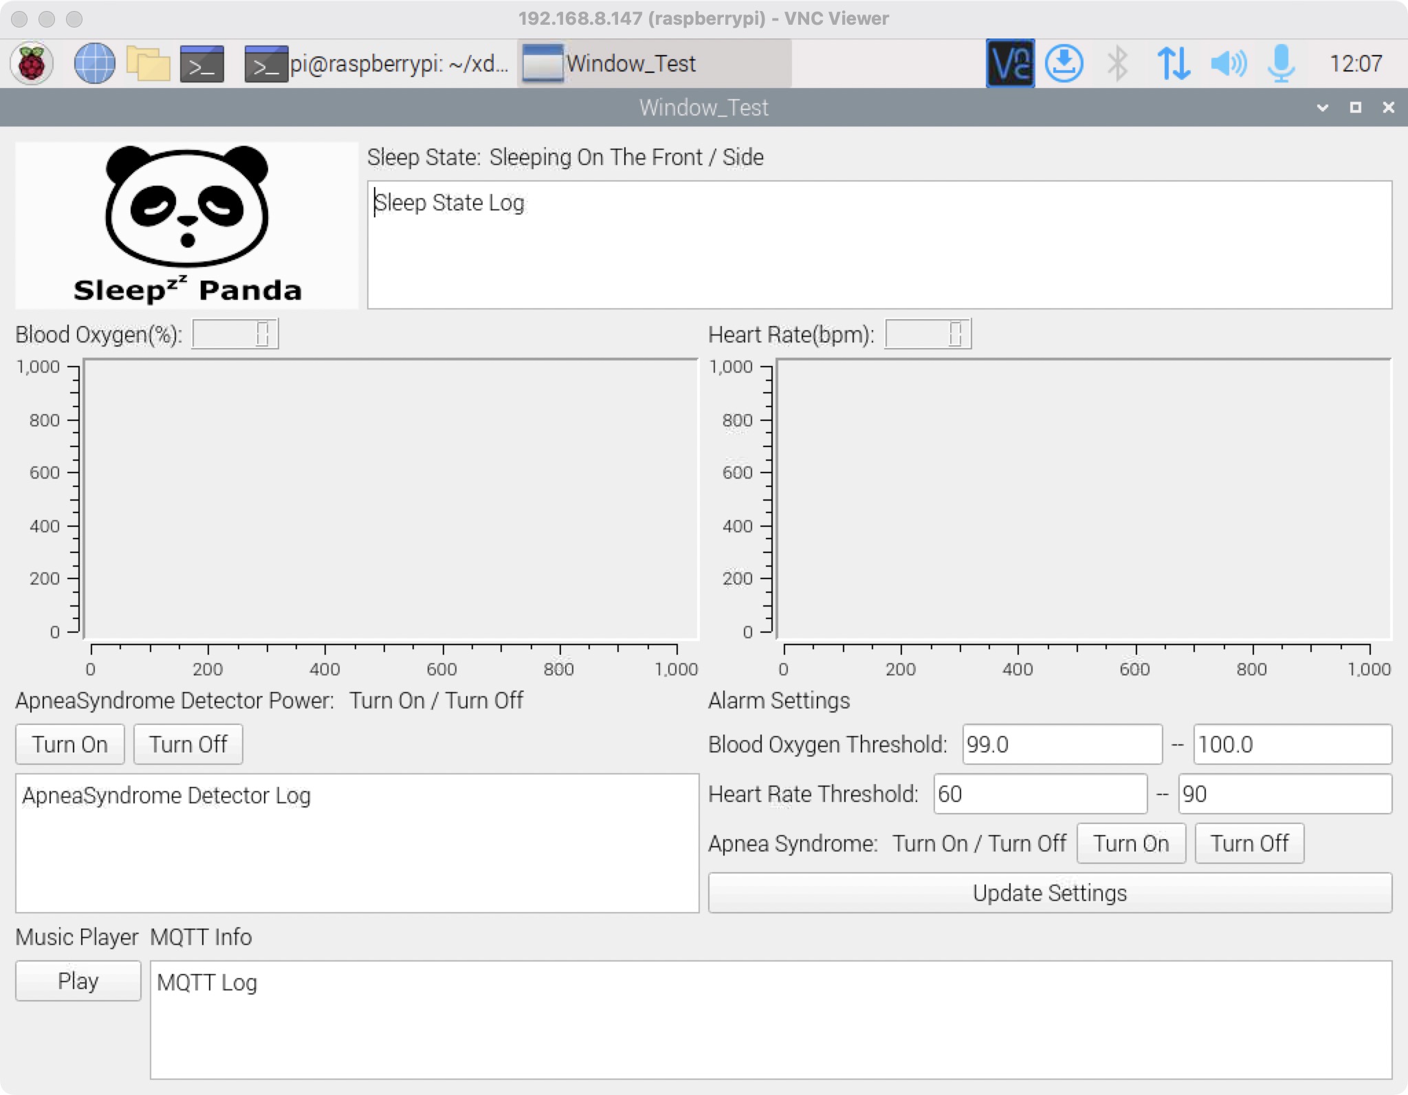Click the VNC server tray icon
The height and width of the screenshot is (1095, 1408).
(x=1010, y=63)
